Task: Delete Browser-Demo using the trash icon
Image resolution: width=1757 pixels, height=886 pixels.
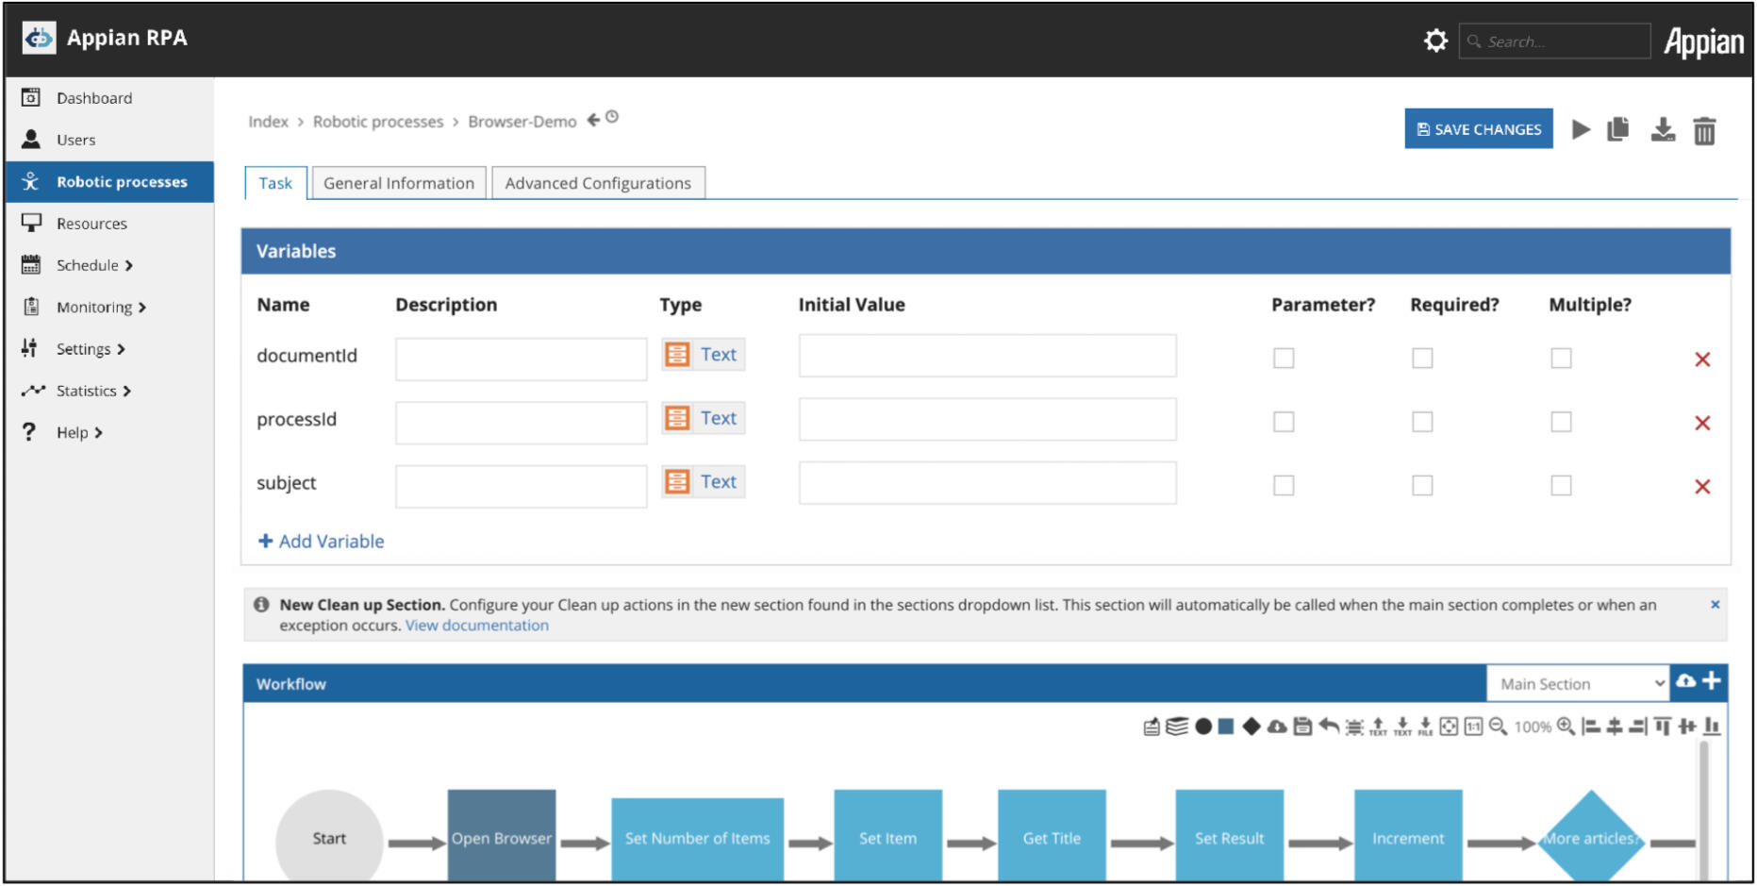Action: (x=1703, y=130)
